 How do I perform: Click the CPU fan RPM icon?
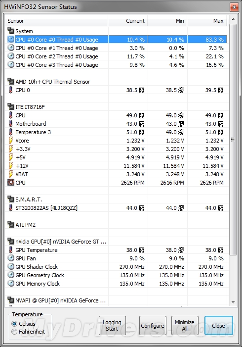pyautogui.click(x=10, y=182)
